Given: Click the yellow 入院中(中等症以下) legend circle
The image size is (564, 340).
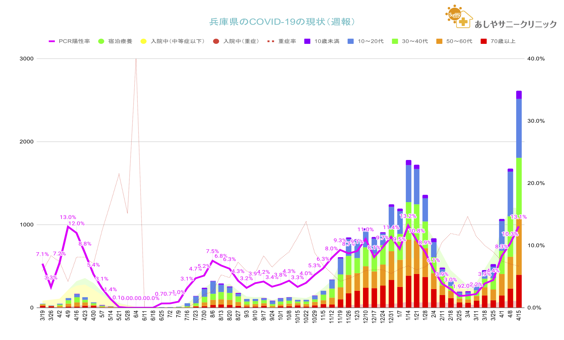Looking at the screenshot, I should (143, 41).
